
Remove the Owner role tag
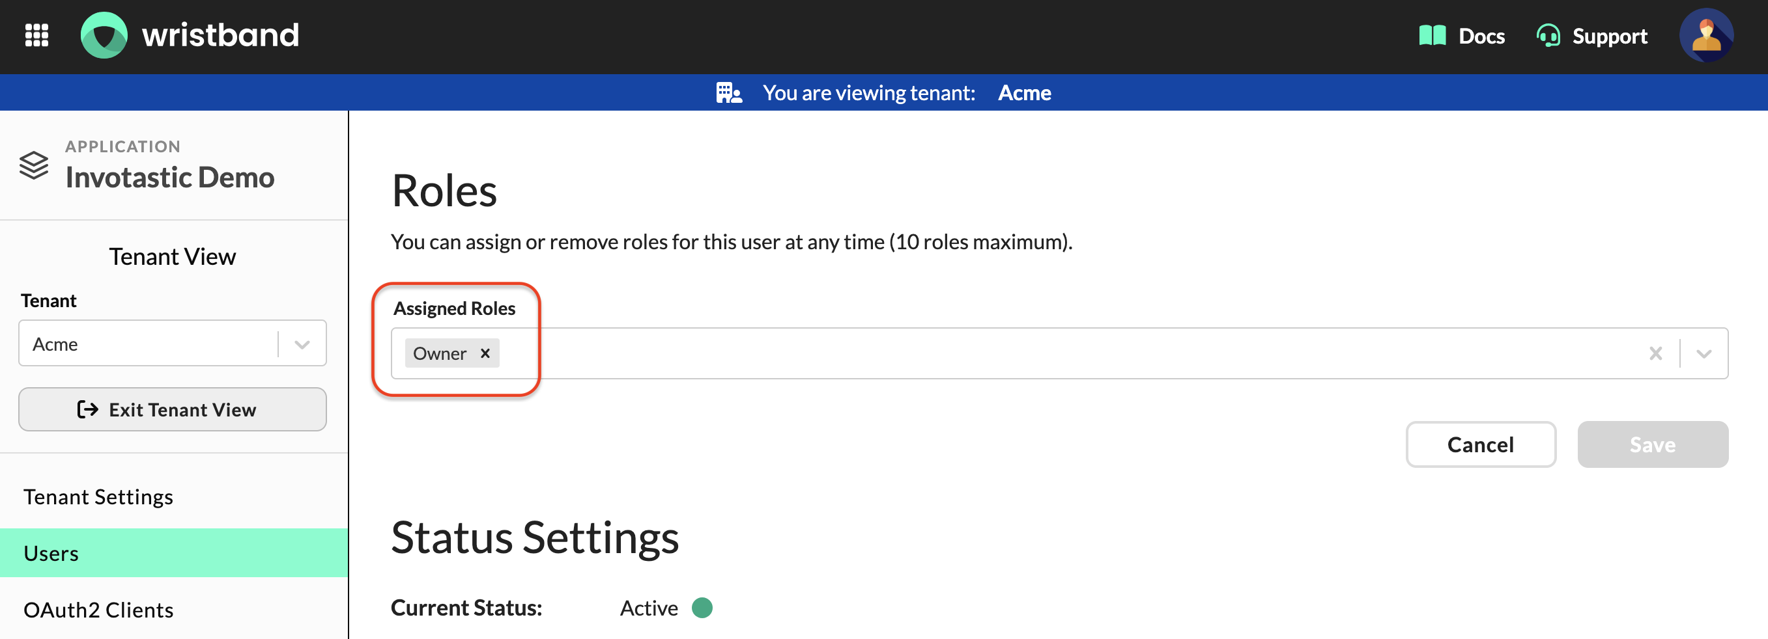[485, 353]
